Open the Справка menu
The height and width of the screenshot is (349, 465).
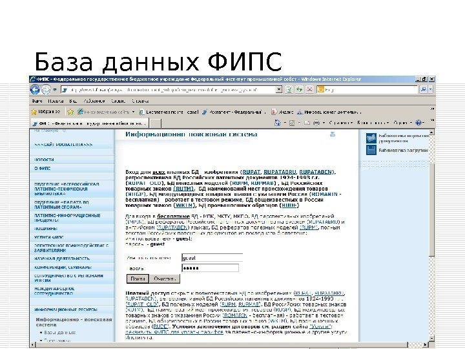140,101
